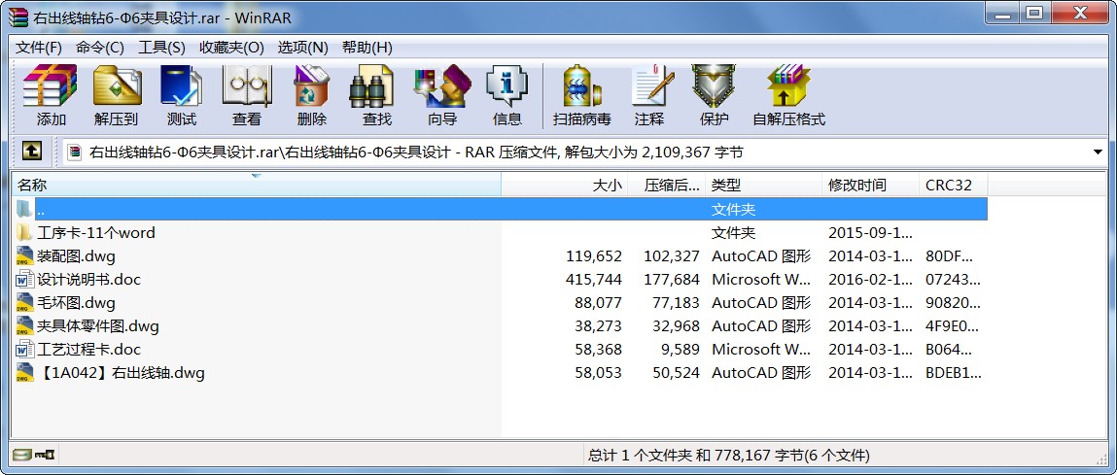Run the Test (测试) archive tool

[181, 96]
